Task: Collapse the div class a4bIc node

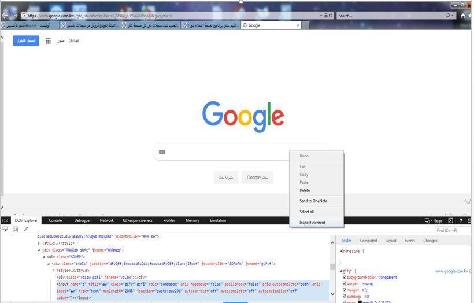Action: tap(49, 264)
